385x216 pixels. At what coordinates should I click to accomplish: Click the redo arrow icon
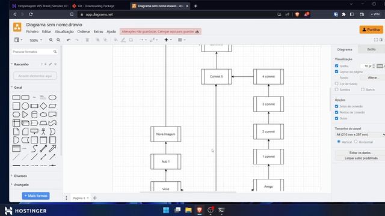[x=76, y=40]
